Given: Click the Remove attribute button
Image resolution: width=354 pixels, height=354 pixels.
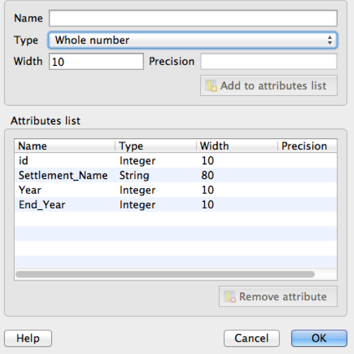Looking at the screenshot, I should coord(278,296).
